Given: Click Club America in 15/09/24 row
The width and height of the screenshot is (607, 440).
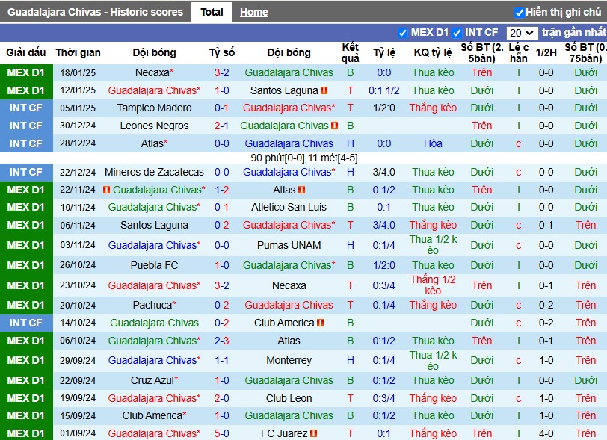Looking at the screenshot, I should (x=152, y=415).
